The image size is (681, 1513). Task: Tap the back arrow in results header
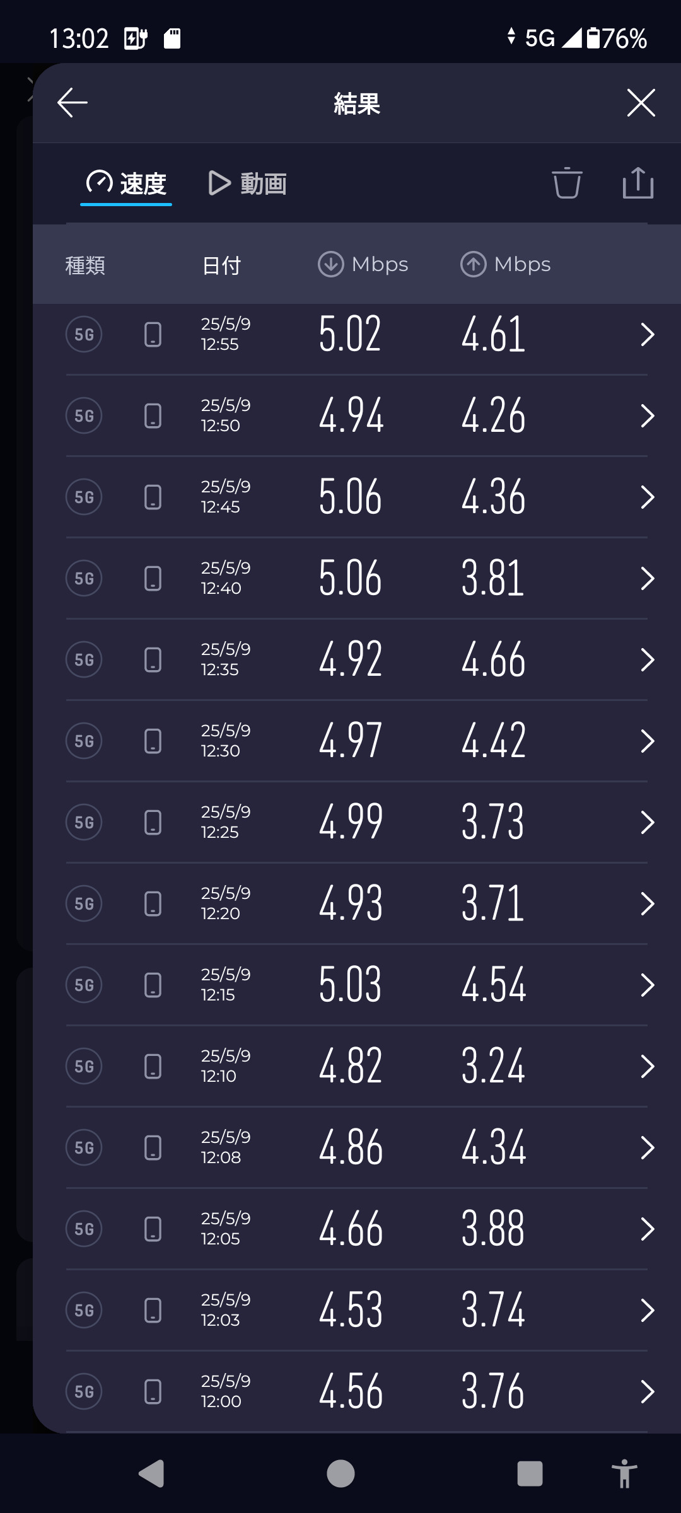tap(73, 103)
